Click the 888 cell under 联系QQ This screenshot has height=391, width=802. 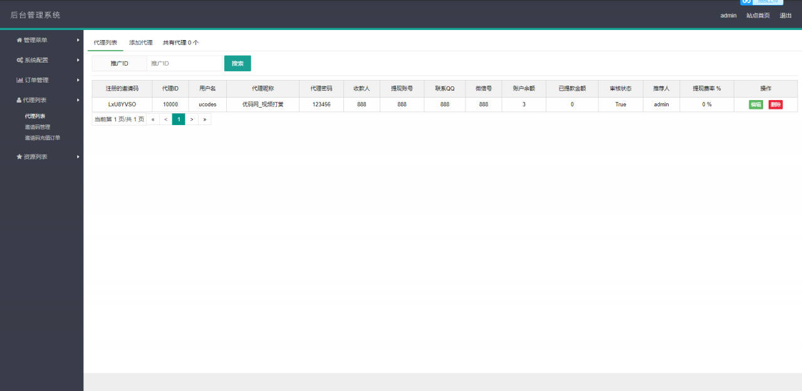coord(445,104)
